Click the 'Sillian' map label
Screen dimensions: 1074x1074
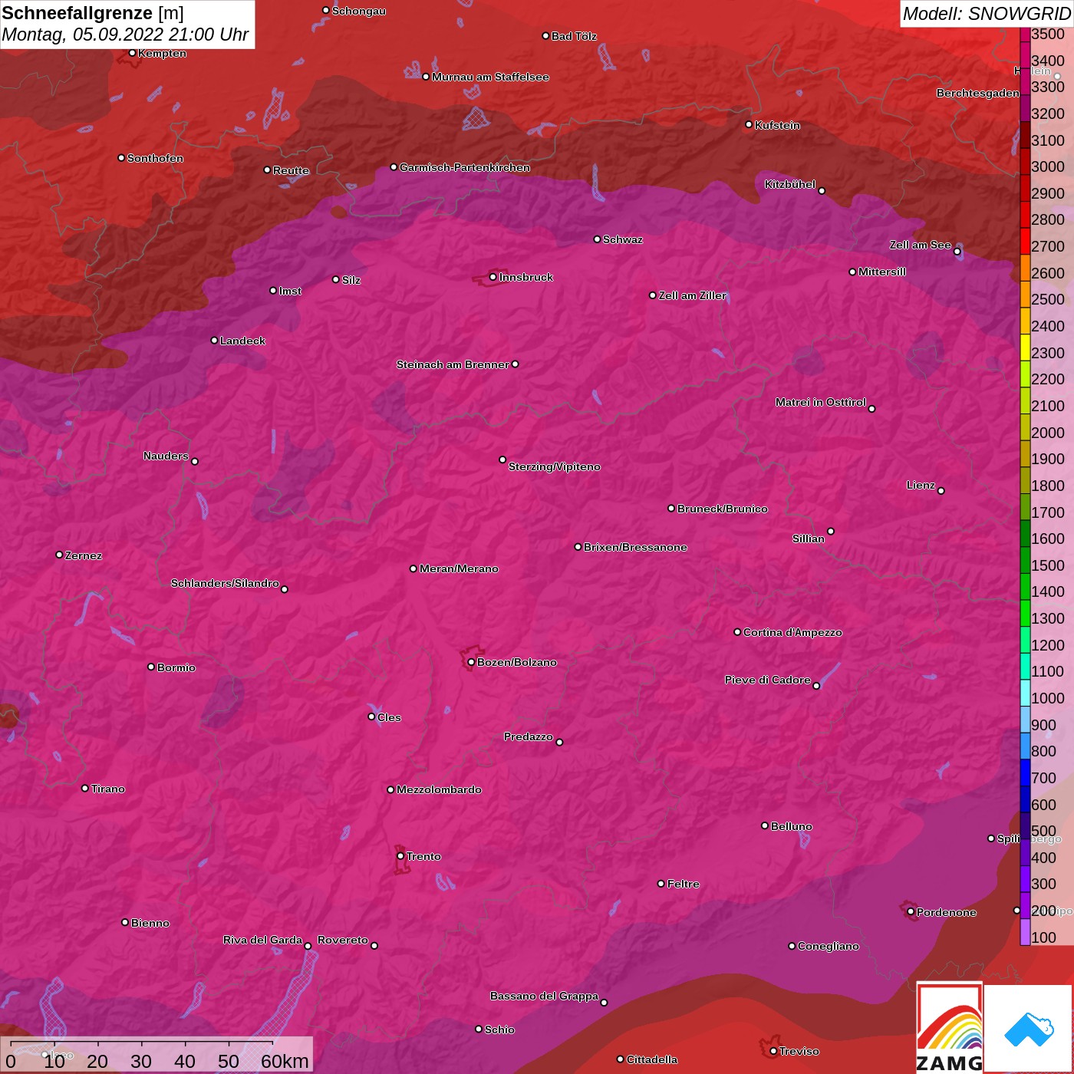(809, 539)
